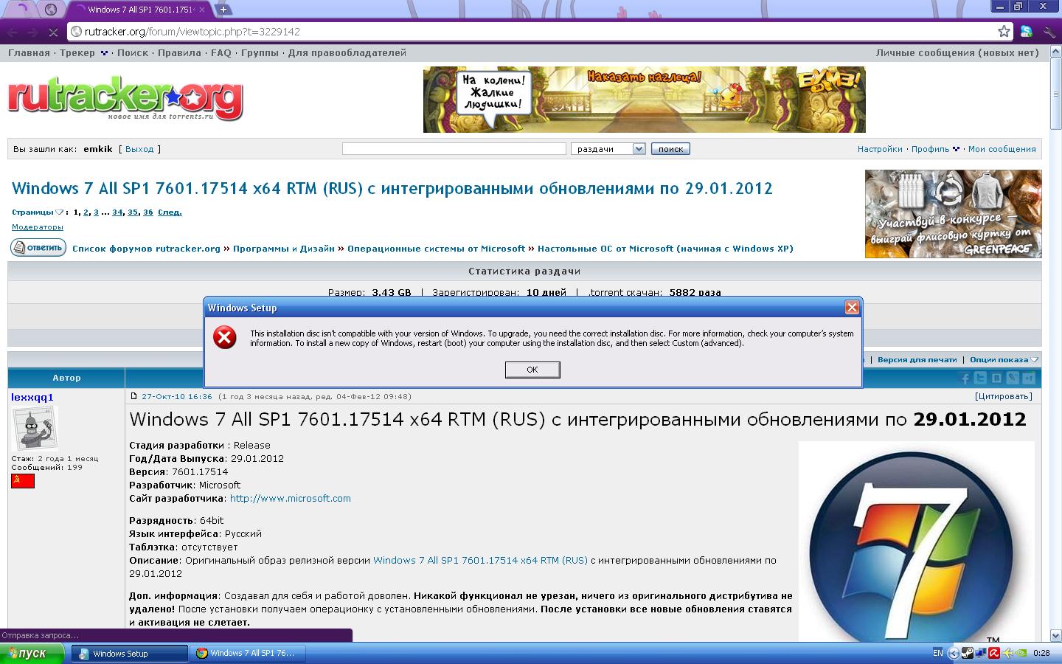Click the EN language indicator
This screenshot has width=1062, height=664.
pos(937,653)
